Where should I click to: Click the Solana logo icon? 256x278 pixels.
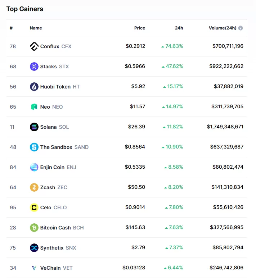pyautogui.click(x=34, y=127)
